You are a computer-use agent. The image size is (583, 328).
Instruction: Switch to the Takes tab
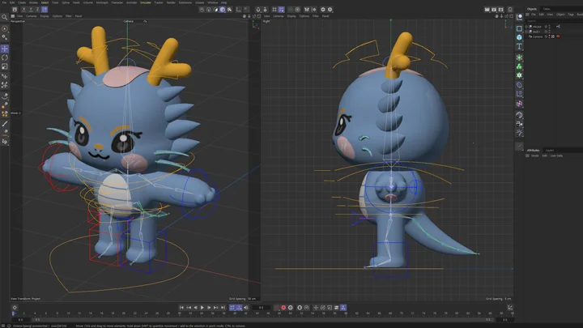point(547,9)
